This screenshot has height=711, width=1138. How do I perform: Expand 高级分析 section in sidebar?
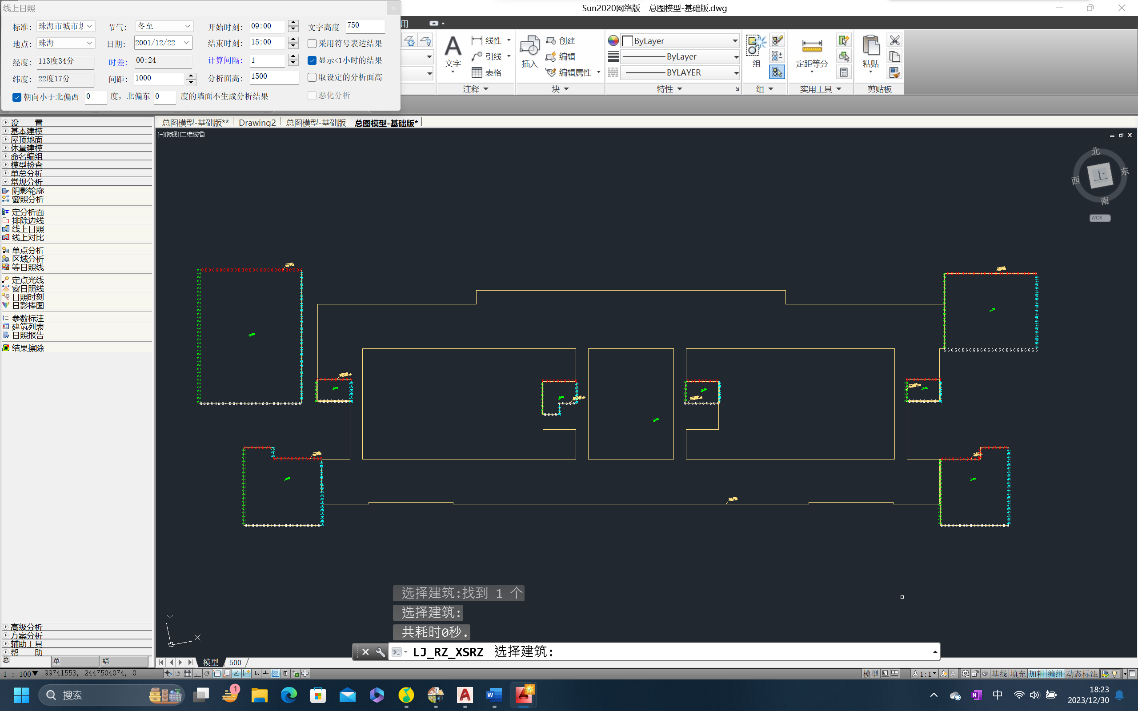coord(26,627)
